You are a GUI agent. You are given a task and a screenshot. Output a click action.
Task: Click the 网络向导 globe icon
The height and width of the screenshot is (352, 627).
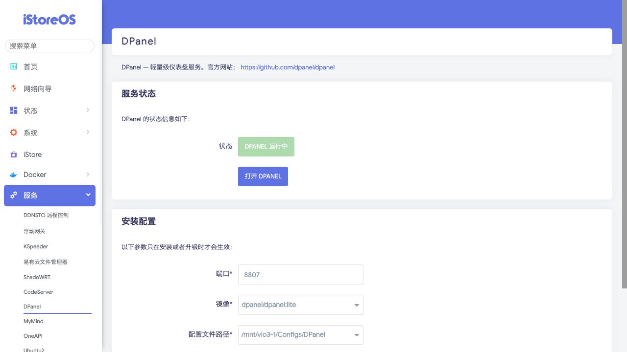coord(14,88)
